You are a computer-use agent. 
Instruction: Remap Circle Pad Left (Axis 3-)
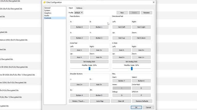pos(79,50)
